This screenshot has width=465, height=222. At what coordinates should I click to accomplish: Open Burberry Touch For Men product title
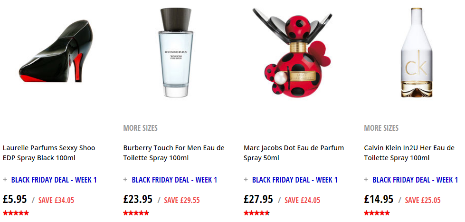[x=174, y=153]
